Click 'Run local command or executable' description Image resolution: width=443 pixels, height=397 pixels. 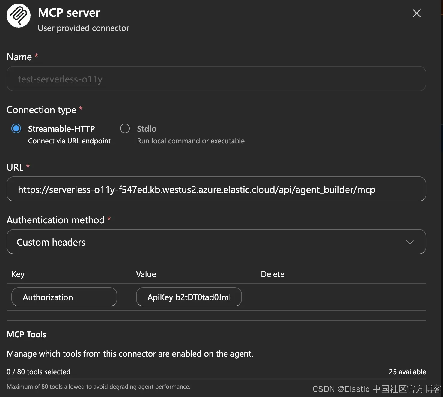(x=191, y=141)
